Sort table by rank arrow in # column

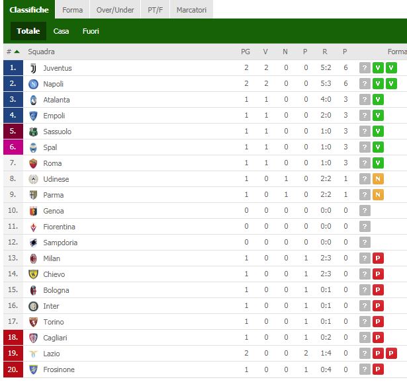(17, 52)
